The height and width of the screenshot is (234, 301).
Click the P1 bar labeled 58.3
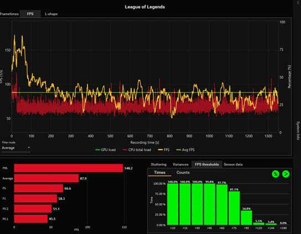tap(35, 199)
